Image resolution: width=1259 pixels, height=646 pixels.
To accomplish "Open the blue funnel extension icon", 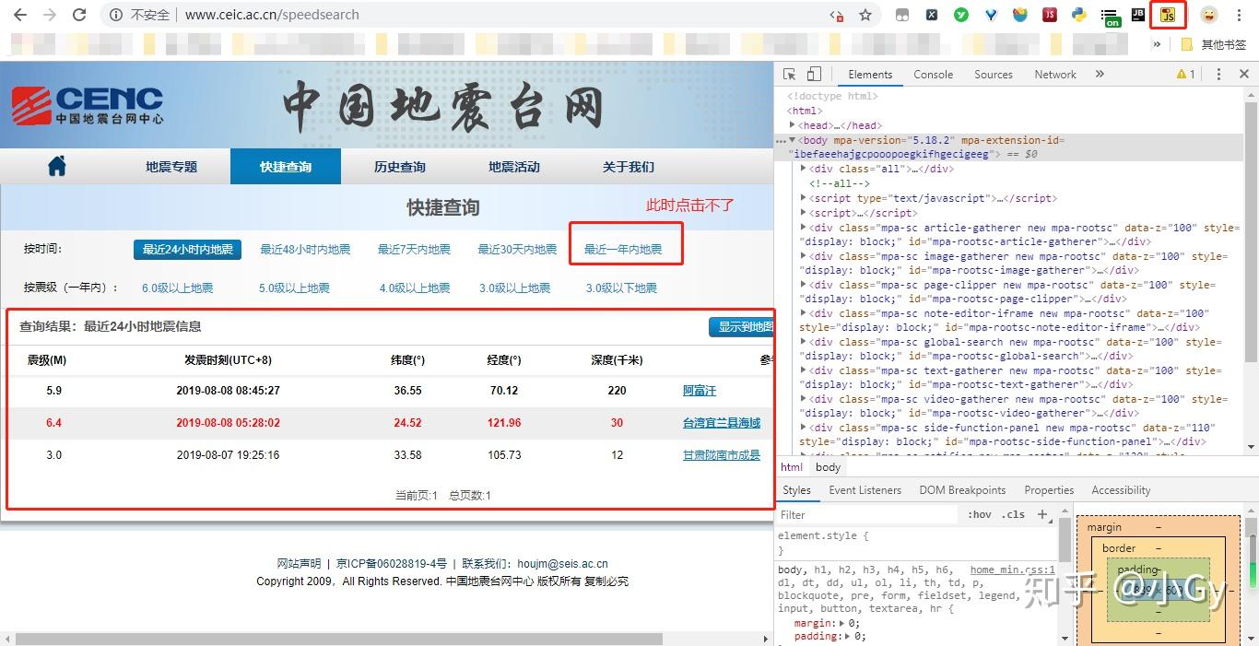I will [x=991, y=15].
